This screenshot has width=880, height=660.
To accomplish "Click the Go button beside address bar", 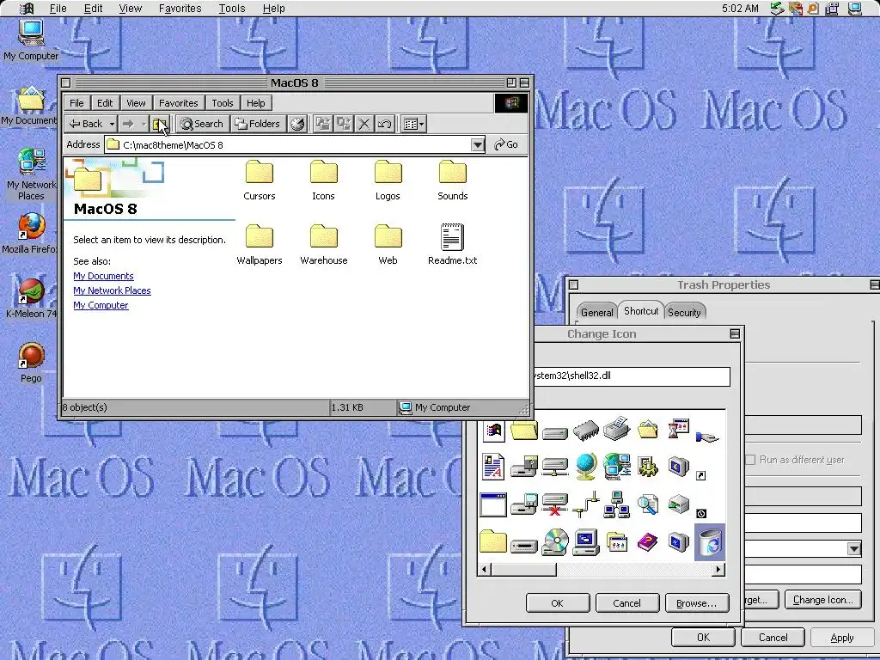I will (506, 144).
